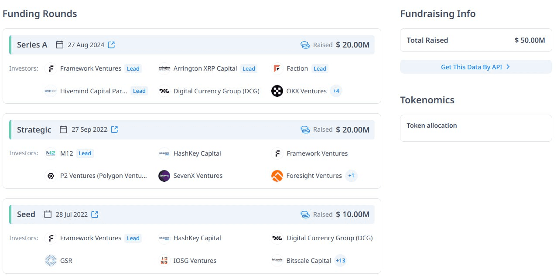
Task: Open the Foresight Ventures investor link
Action: [x=314, y=176]
